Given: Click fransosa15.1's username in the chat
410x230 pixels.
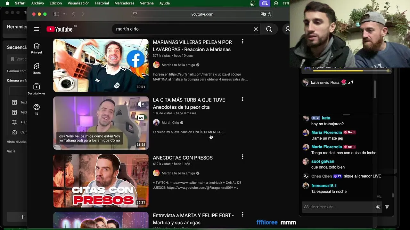Looking at the screenshot, I should pyautogui.click(x=324, y=186).
